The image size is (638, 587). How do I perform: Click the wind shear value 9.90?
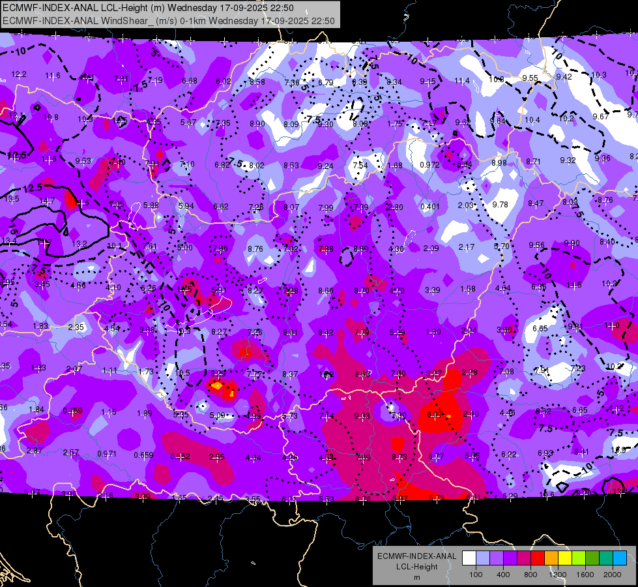572,243
